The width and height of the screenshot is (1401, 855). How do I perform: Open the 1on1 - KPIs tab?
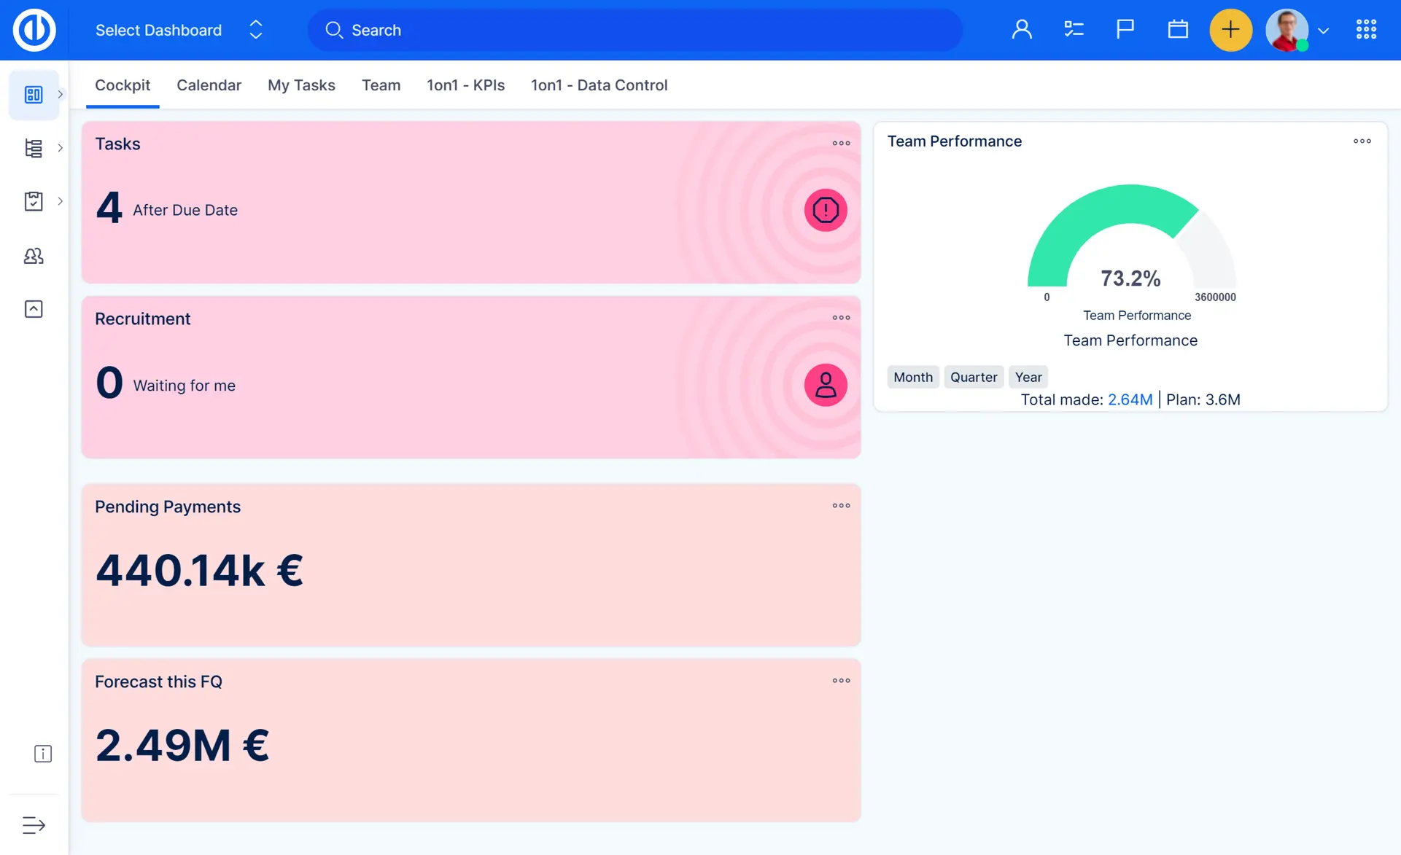(465, 85)
